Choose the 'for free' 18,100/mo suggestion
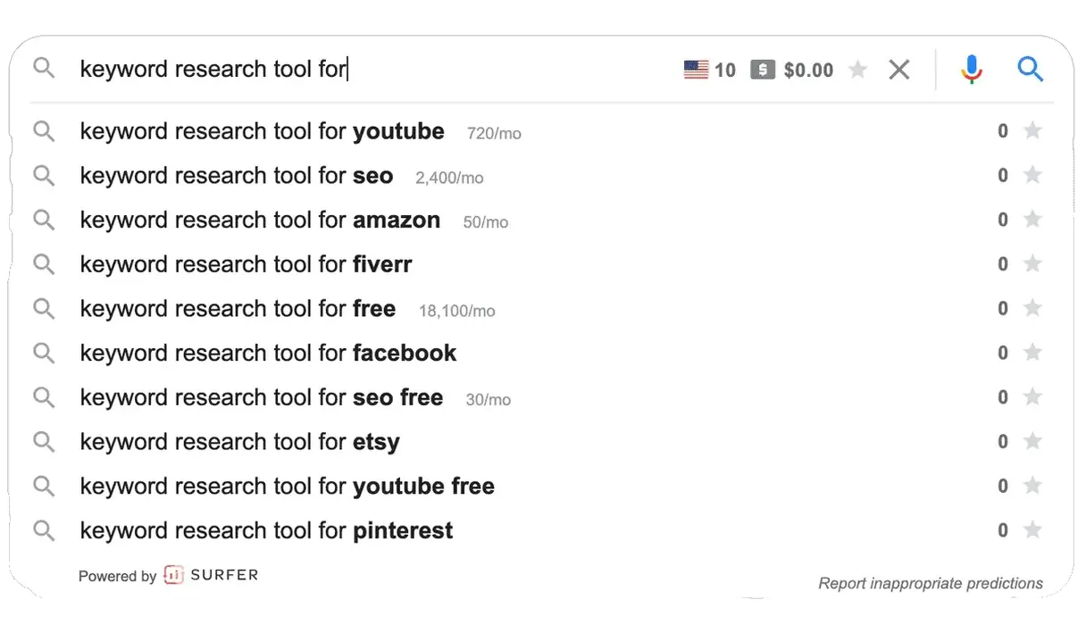 238,309
